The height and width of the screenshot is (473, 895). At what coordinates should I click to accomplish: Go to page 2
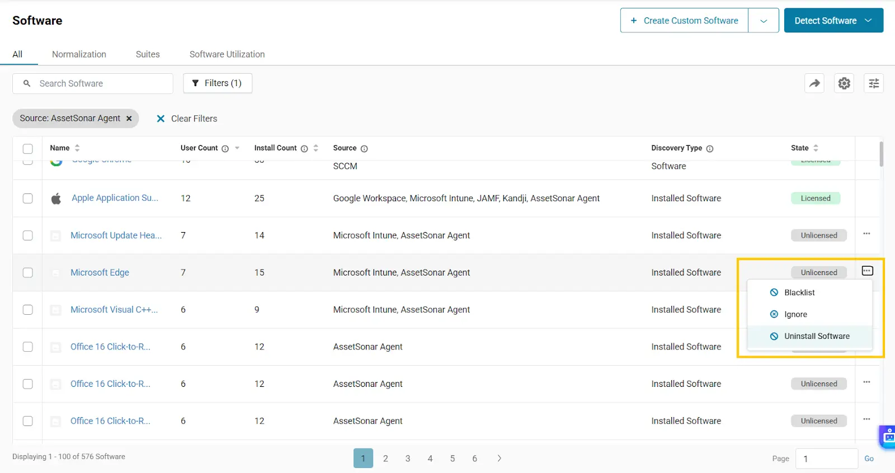tap(385, 458)
